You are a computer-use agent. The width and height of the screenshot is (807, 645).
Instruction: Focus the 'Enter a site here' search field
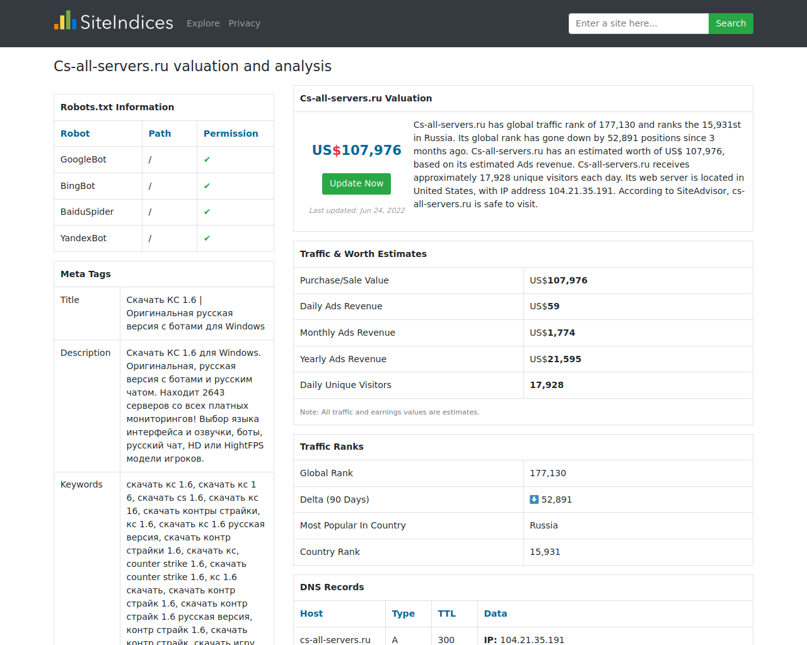click(x=639, y=23)
